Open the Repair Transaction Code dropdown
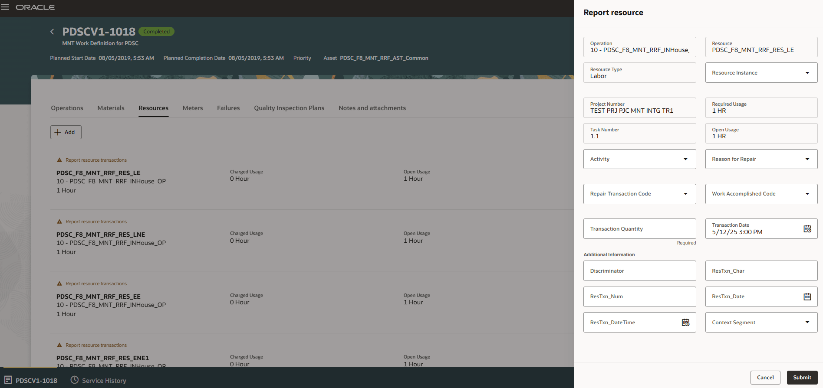Viewport: 823px width, 388px height. tap(685, 194)
